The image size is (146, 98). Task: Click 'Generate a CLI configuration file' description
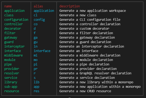pyautogui.click(x=90, y=20)
